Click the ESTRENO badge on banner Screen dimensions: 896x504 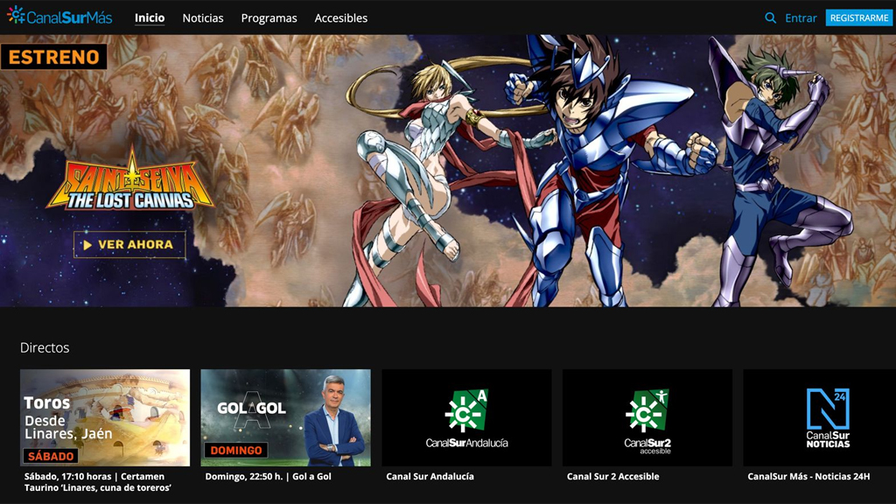pyautogui.click(x=53, y=57)
